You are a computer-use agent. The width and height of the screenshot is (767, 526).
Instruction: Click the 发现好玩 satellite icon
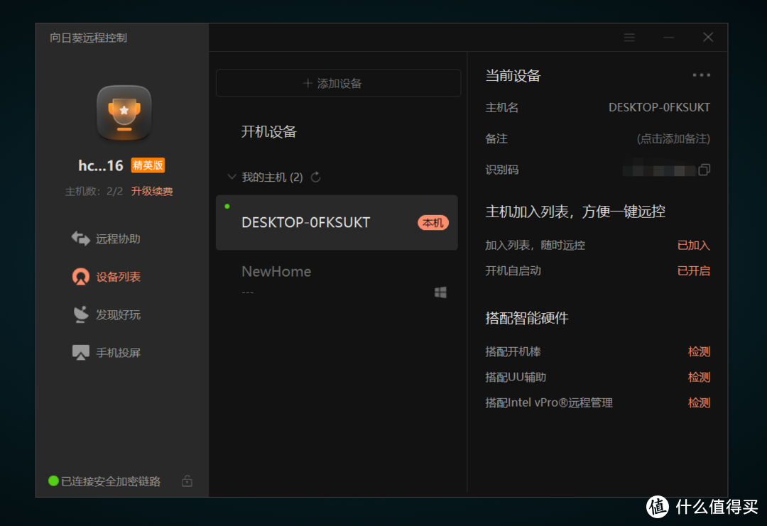(x=81, y=314)
